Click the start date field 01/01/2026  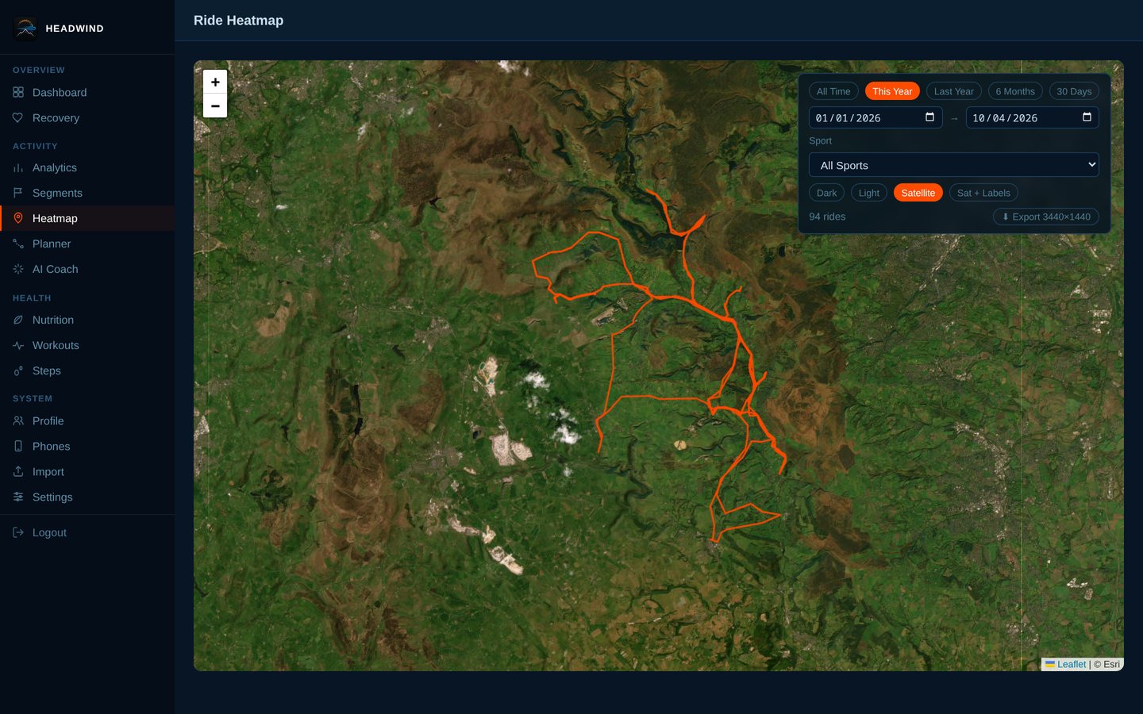(x=876, y=117)
